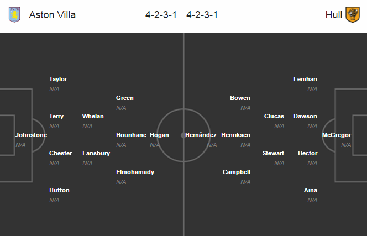367x236 pixels.
Task: Open player Henriksen's details
Action: [x=235, y=135]
